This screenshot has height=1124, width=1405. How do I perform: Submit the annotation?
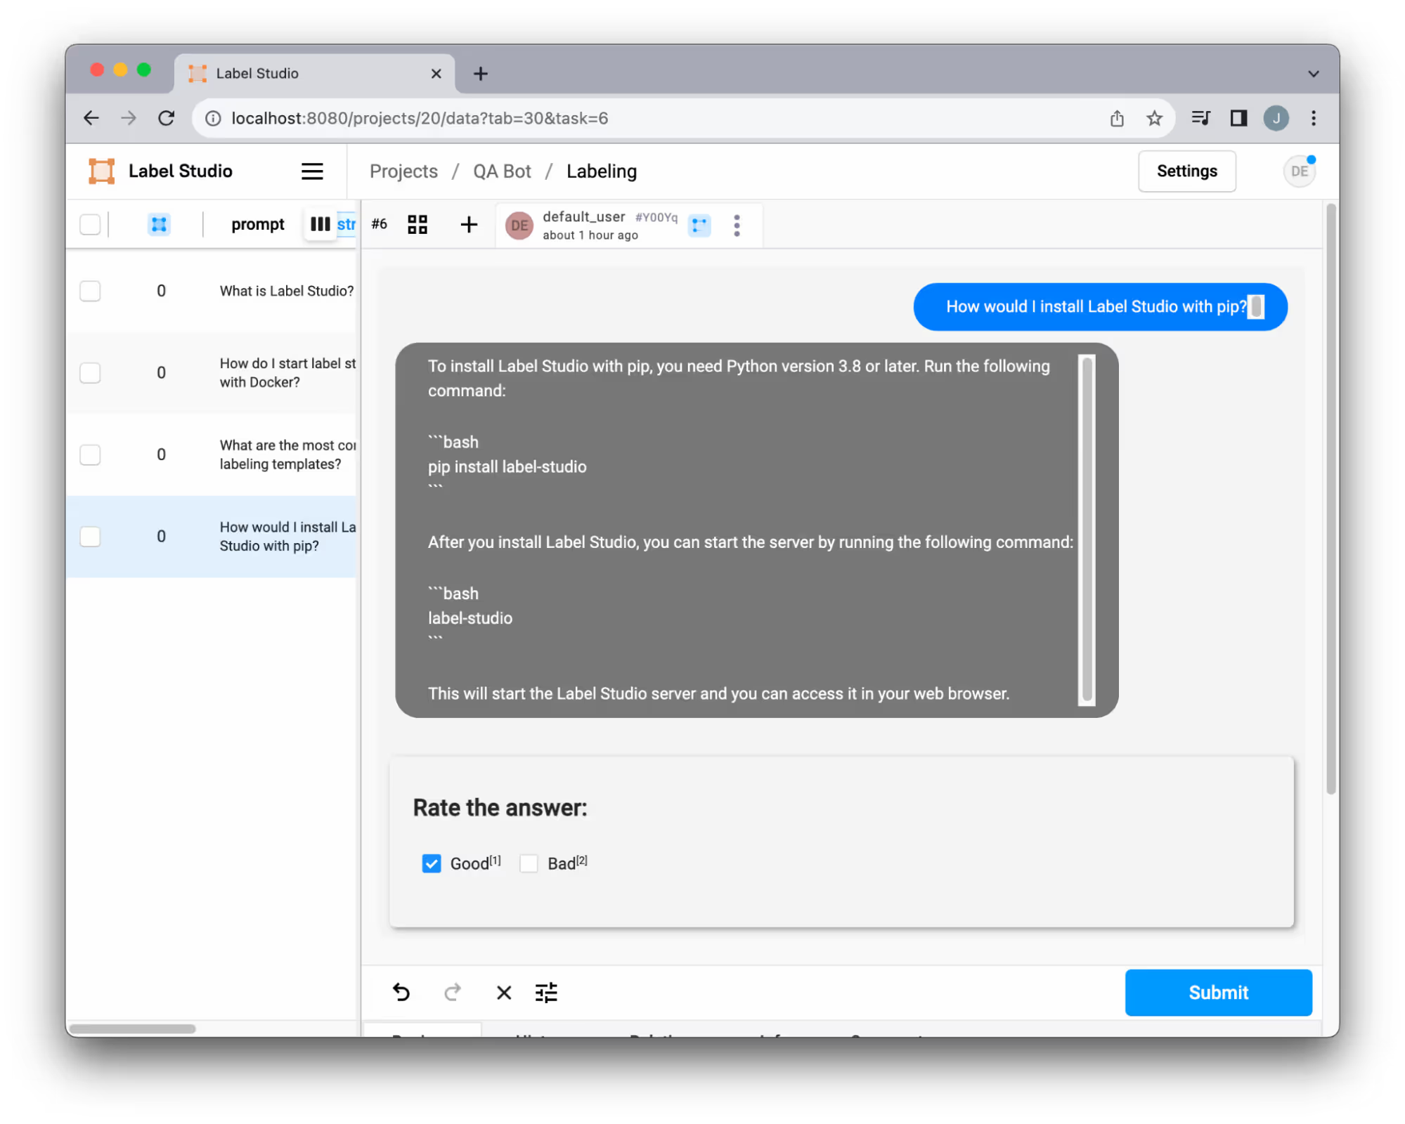tap(1217, 992)
